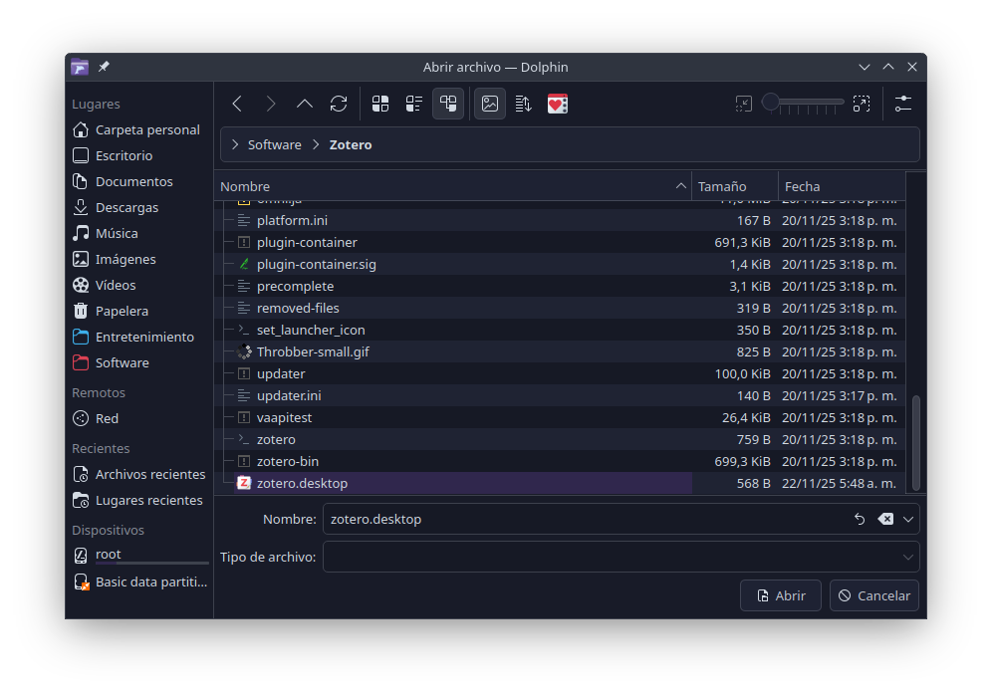This screenshot has height=696, width=992.
Task: Open Papelera trash place
Action: [x=138, y=312]
